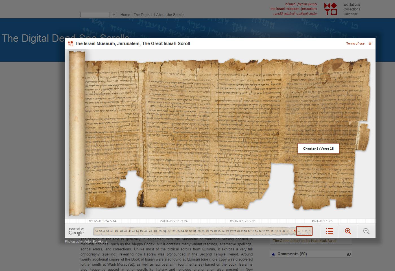Jump to column 1 in scroll navigator
Image resolution: width=395 pixels, height=271 pixels.
tap(310, 231)
